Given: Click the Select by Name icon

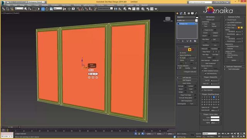Looking at the screenshot, I should point(30,9).
